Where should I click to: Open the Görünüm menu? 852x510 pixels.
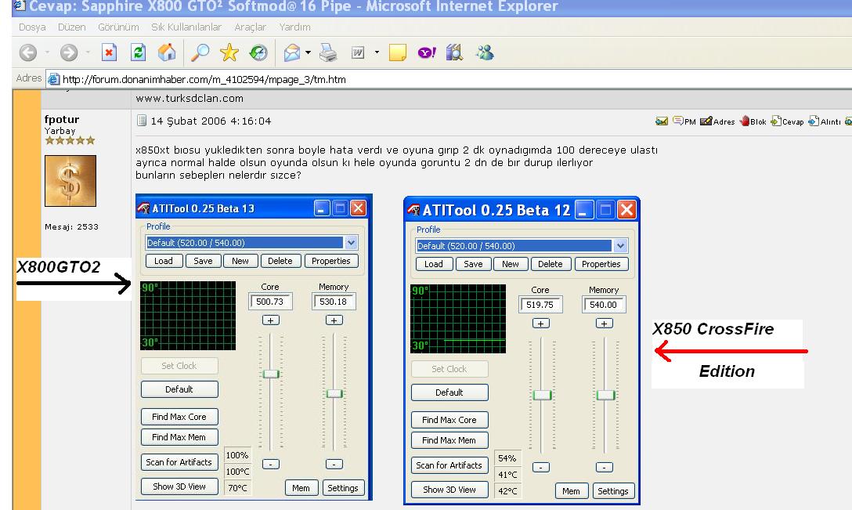118,27
